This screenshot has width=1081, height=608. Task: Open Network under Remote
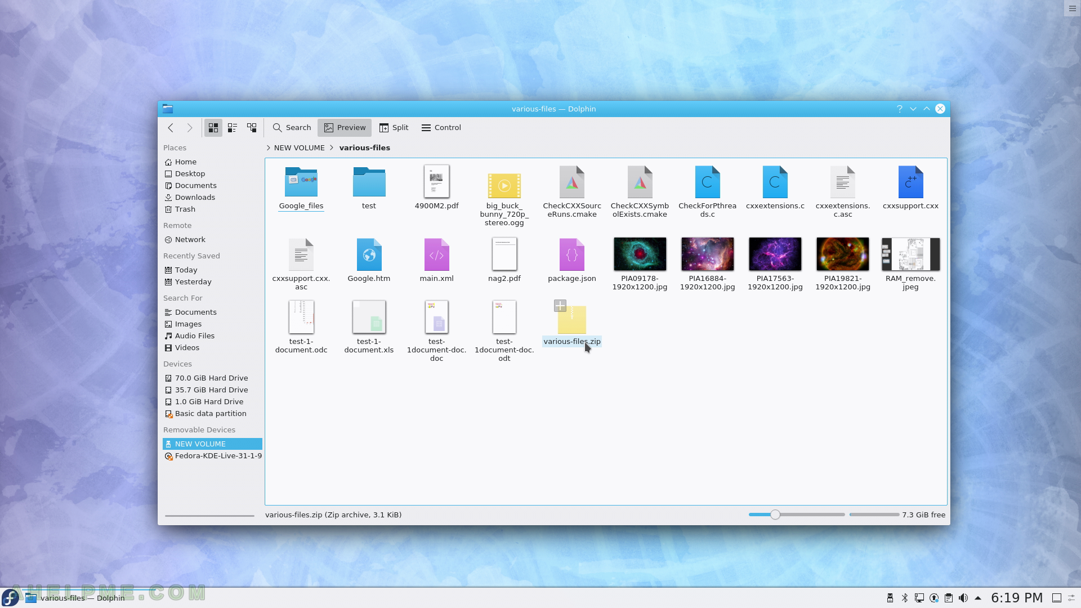click(x=213, y=240)
